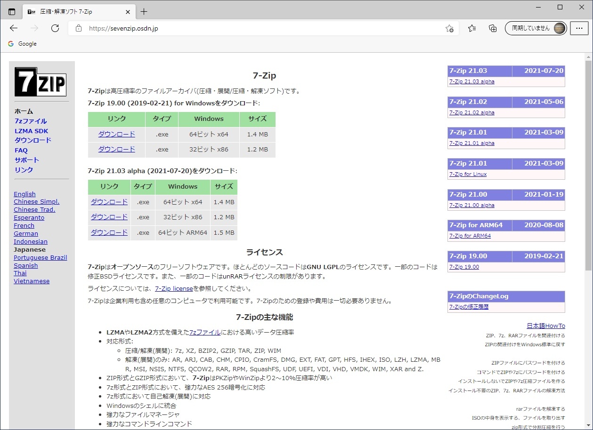Add page to favorites star icon
Screen dimensions: 593x430
click(x=449, y=28)
